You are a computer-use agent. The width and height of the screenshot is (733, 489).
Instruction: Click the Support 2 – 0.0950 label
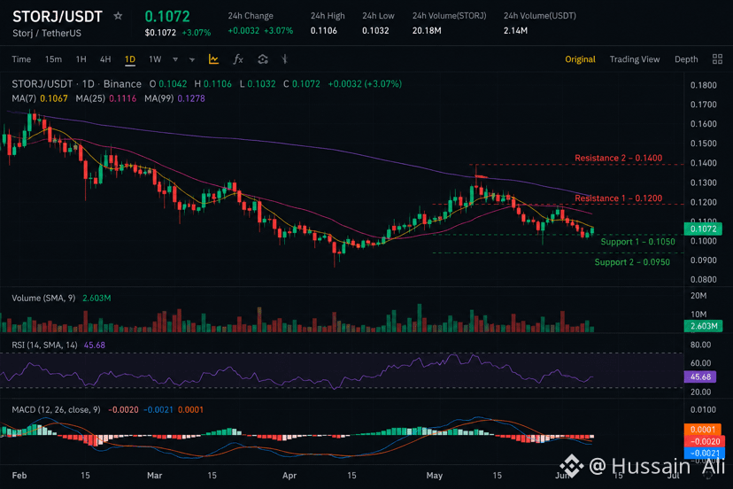(632, 262)
